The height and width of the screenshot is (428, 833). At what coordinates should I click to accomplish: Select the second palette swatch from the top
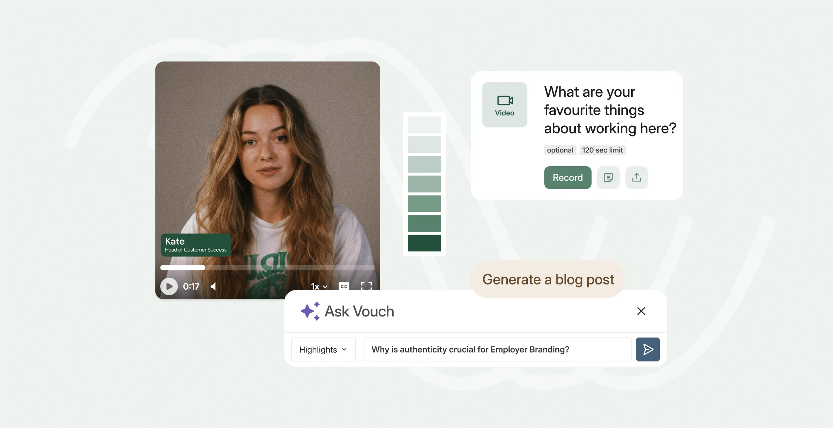pyautogui.click(x=424, y=144)
